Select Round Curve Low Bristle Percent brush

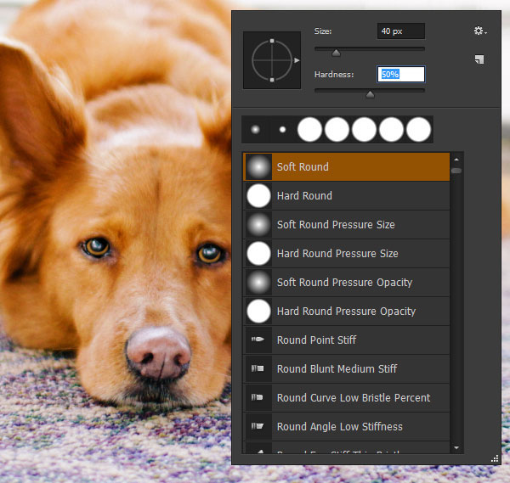pyautogui.click(x=347, y=398)
